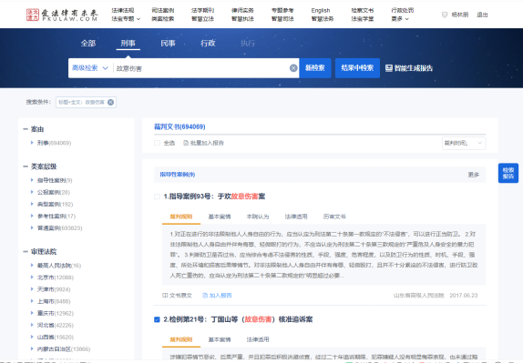Switch to the 执行 case tab
This screenshot has height=363, width=523.
click(248, 44)
